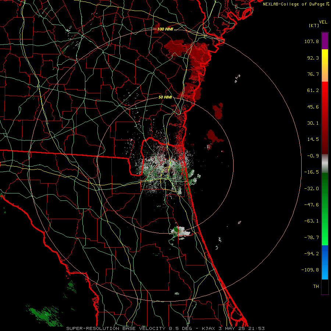This screenshot has height=331, width=331.
Task: Click the -47.6 value on velocity scale
Action: (x=312, y=205)
